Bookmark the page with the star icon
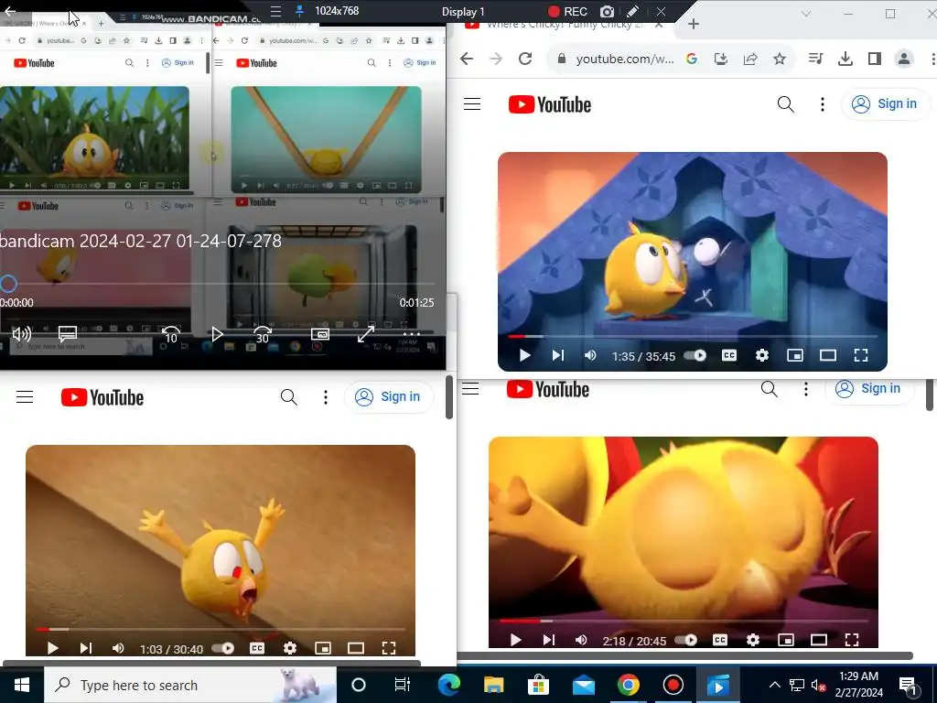This screenshot has height=703, width=937. (780, 59)
